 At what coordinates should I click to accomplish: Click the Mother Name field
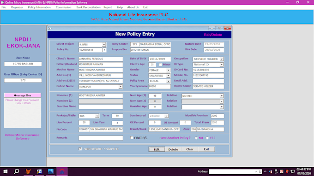[x=101, y=70]
